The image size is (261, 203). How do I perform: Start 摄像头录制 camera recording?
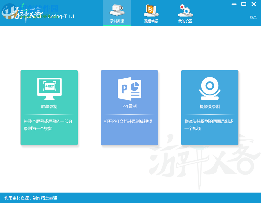tap(210, 106)
